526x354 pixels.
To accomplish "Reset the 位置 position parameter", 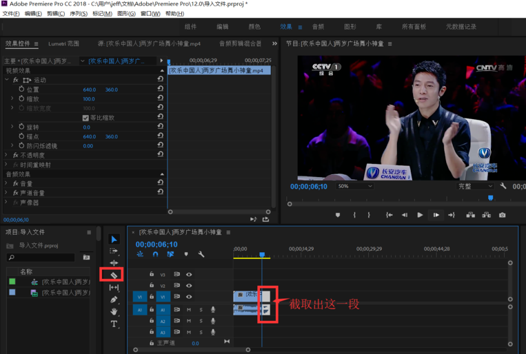I will [160, 90].
